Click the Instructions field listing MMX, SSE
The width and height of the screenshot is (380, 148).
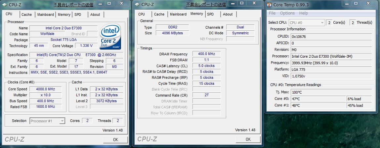tap(76, 73)
